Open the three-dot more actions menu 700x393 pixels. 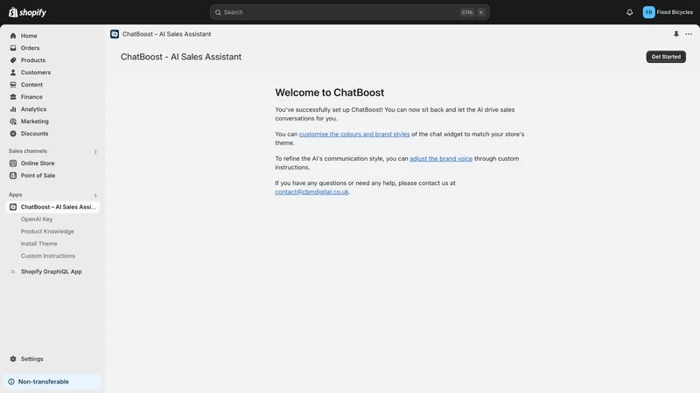(x=689, y=34)
